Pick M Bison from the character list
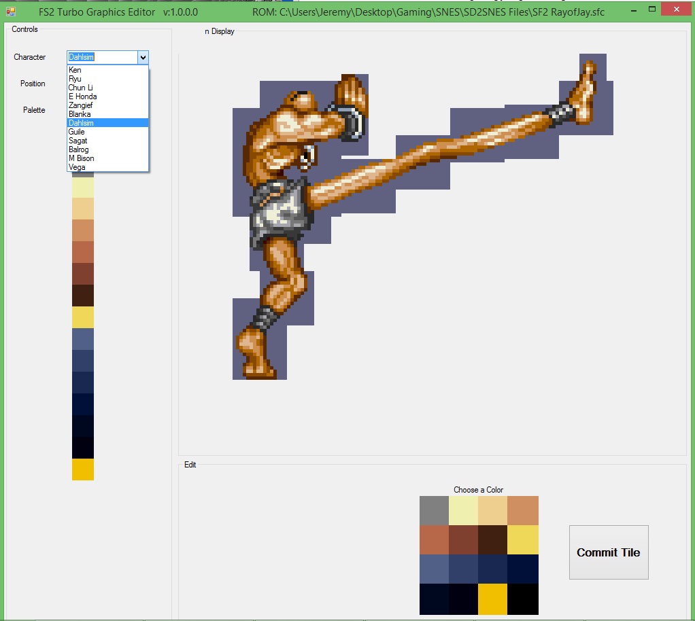 click(x=107, y=158)
